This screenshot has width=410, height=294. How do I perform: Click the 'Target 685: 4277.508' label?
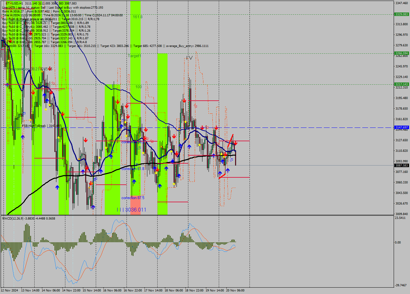pyautogui.click(x=149, y=46)
